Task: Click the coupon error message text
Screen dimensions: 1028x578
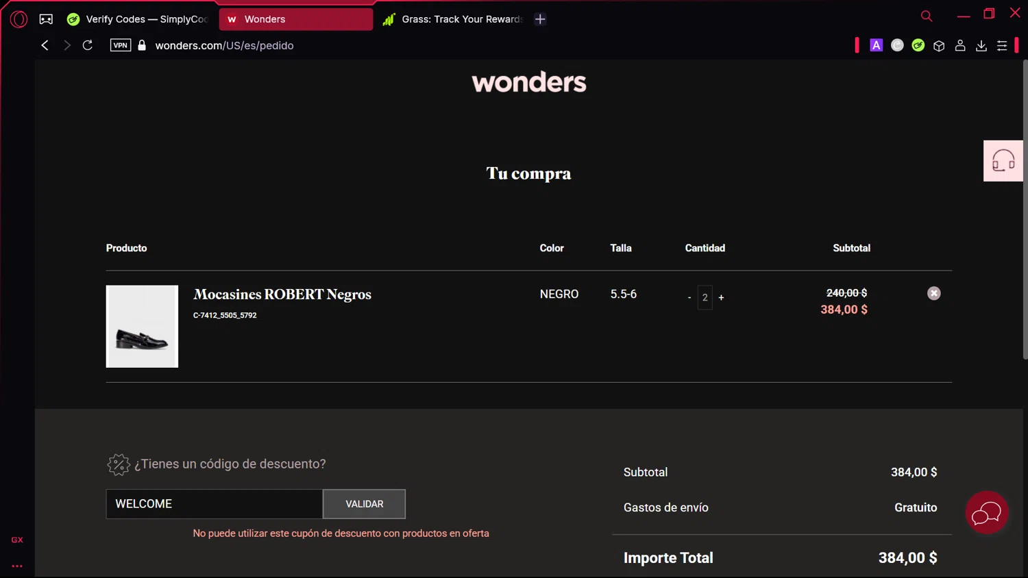Action: 341,533
